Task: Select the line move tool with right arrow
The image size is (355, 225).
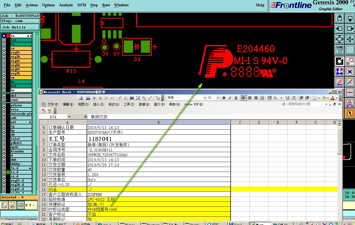Action: (350, 82)
